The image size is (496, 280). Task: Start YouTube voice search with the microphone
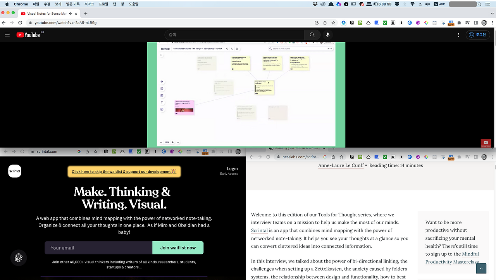(x=328, y=34)
